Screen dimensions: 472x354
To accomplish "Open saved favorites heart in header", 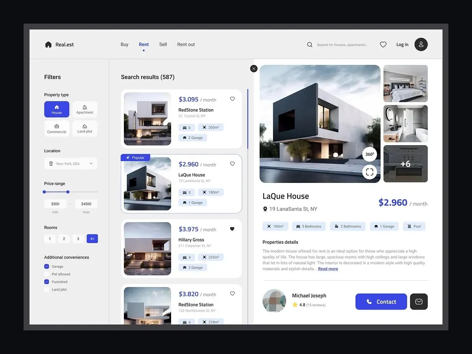I will 383,45.
